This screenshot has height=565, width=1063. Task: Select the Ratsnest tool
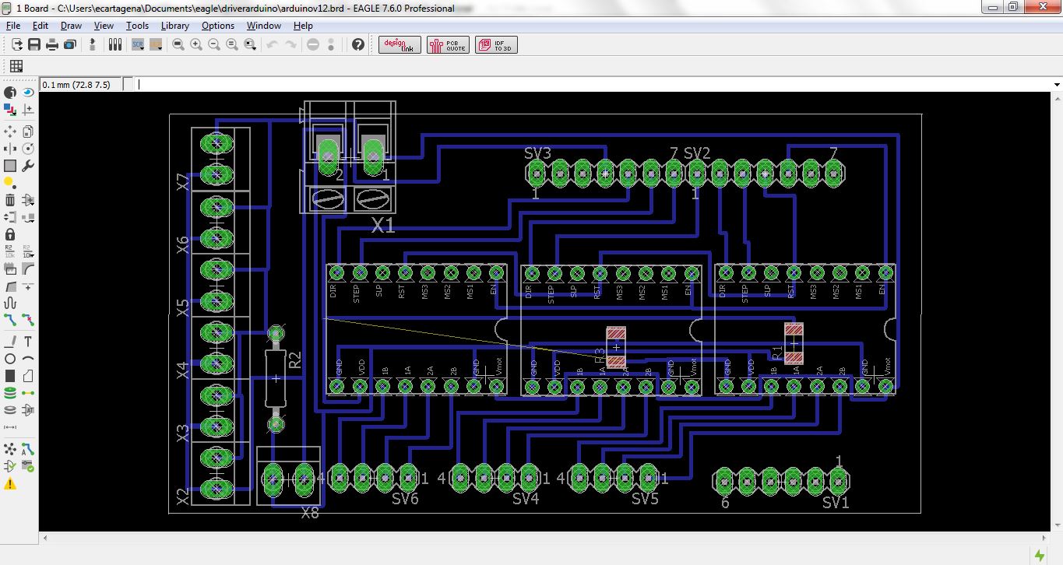(x=10, y=449)
